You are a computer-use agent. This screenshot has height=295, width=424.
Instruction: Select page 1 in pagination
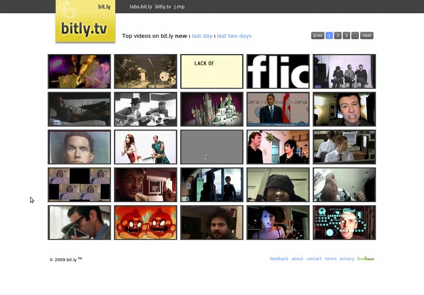(x=329, y=36)
